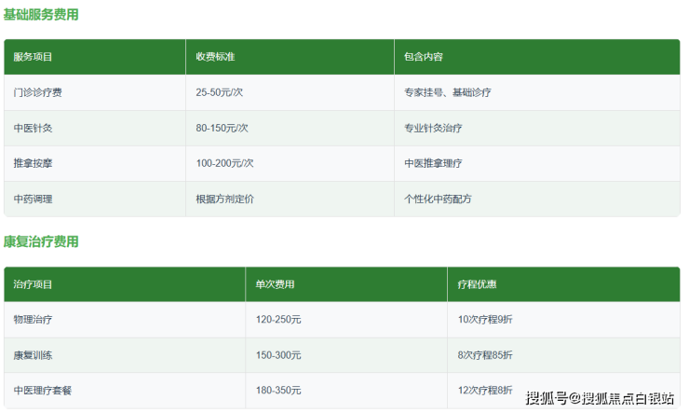
Task: Click the 物理治疗 row label
Action: [34, 320]
